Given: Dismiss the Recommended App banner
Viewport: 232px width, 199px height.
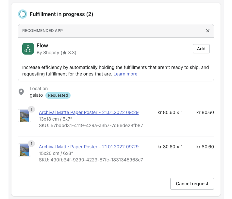Looking at the screenshot, I should pos(208,31).
